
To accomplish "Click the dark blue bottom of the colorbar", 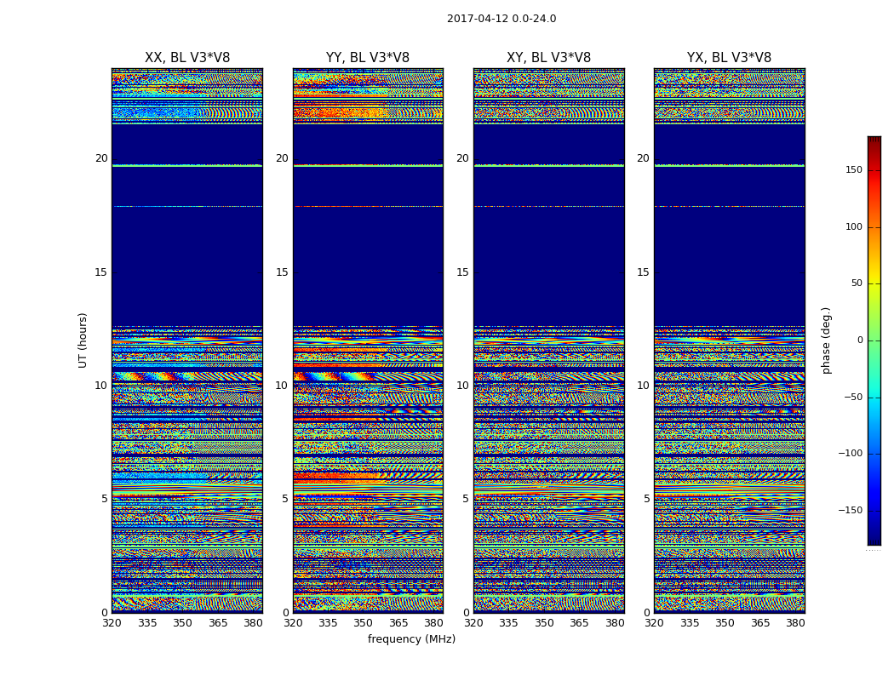I will pos(874,540).
